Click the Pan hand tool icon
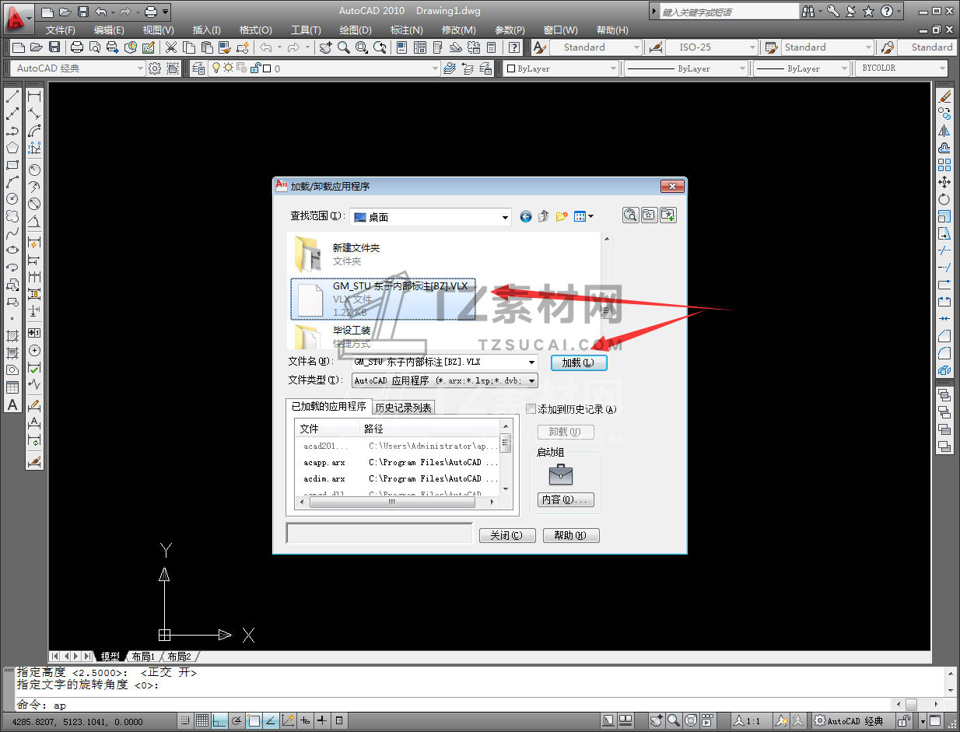The height and width of the screenshot is (732, 960). click(x=324, y=47)
